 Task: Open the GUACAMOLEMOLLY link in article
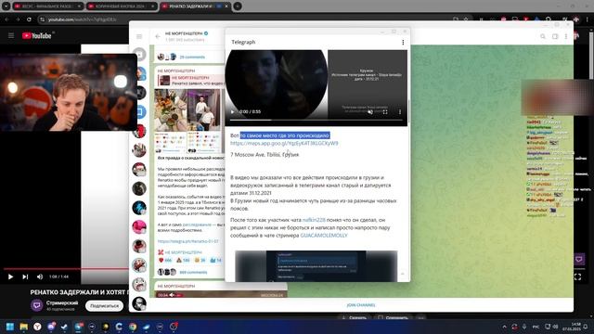point(324,235)
